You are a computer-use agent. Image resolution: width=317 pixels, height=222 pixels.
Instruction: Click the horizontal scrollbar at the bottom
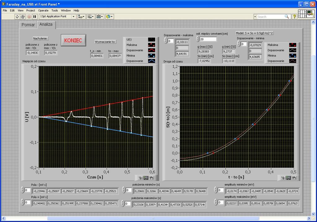pos(153,218)
